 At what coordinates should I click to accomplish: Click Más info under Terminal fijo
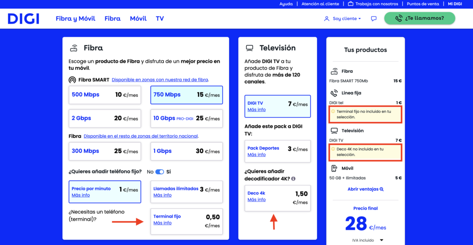(162, 223)
